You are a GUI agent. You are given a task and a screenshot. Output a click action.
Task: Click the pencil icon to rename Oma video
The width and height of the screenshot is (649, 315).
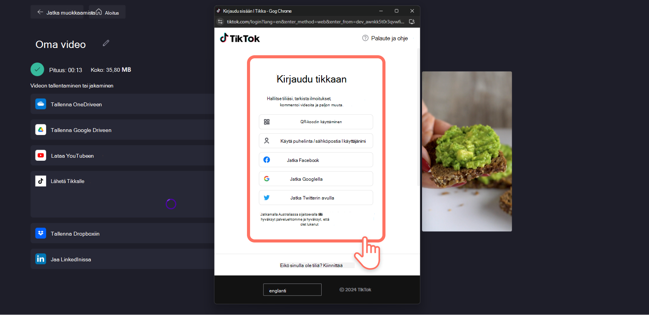pos(106,43)
